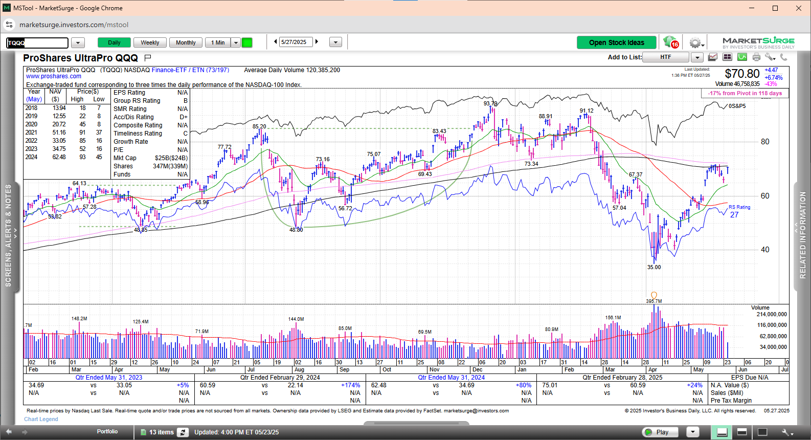Click the 5/27/2025 date field
The height and width of the screenshot is (440, 811).
pos(296,42)
